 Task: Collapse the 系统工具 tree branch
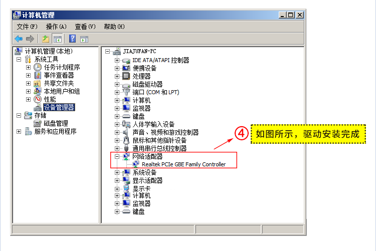click(x=19, y=59)
